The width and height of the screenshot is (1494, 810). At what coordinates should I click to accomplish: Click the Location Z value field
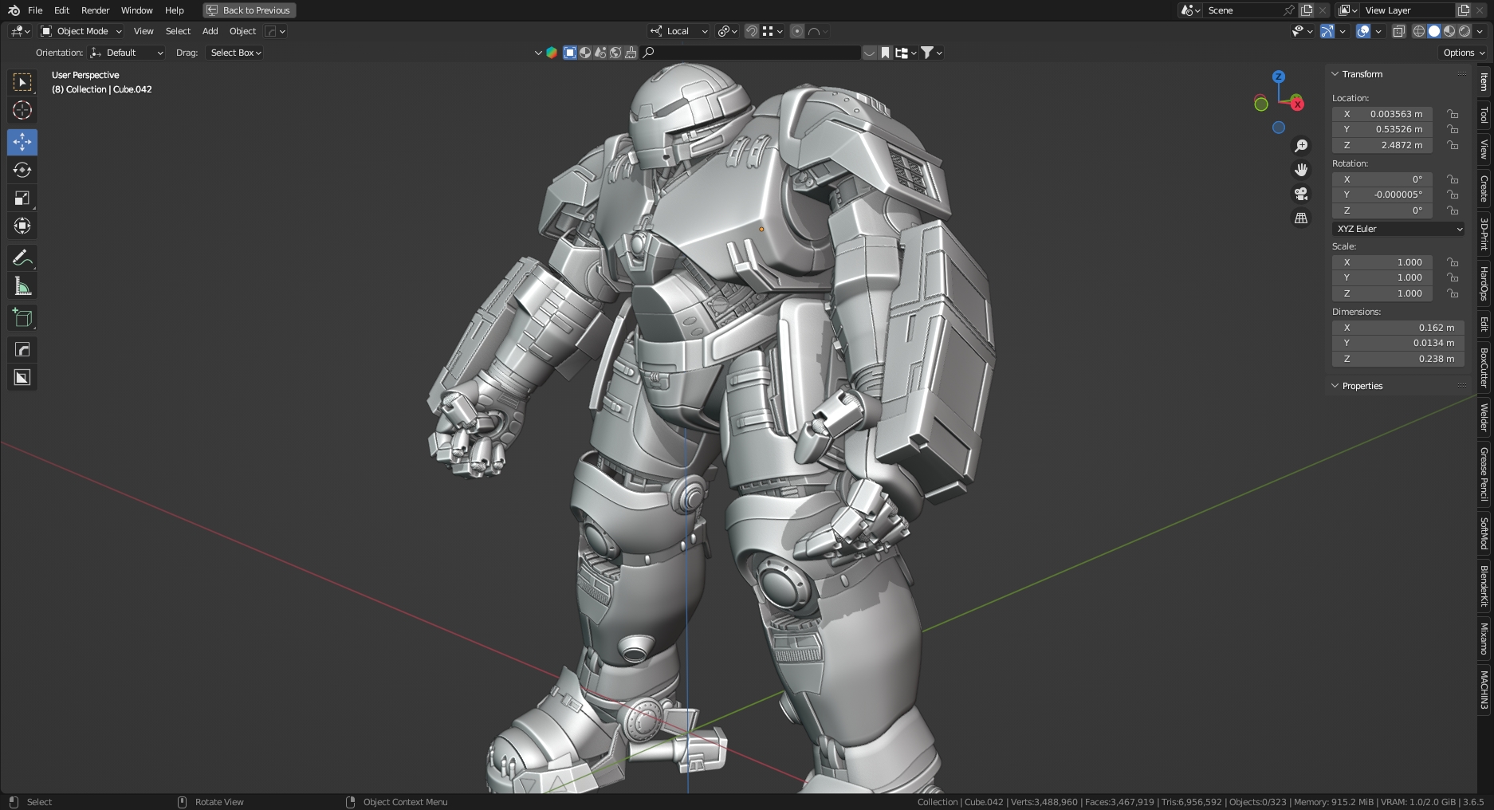click(x=1382, y=145)
